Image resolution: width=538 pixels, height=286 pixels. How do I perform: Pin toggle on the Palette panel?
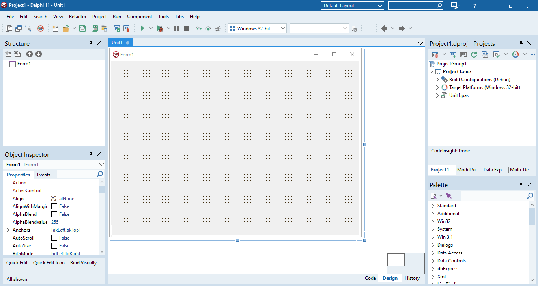[521, 185]
